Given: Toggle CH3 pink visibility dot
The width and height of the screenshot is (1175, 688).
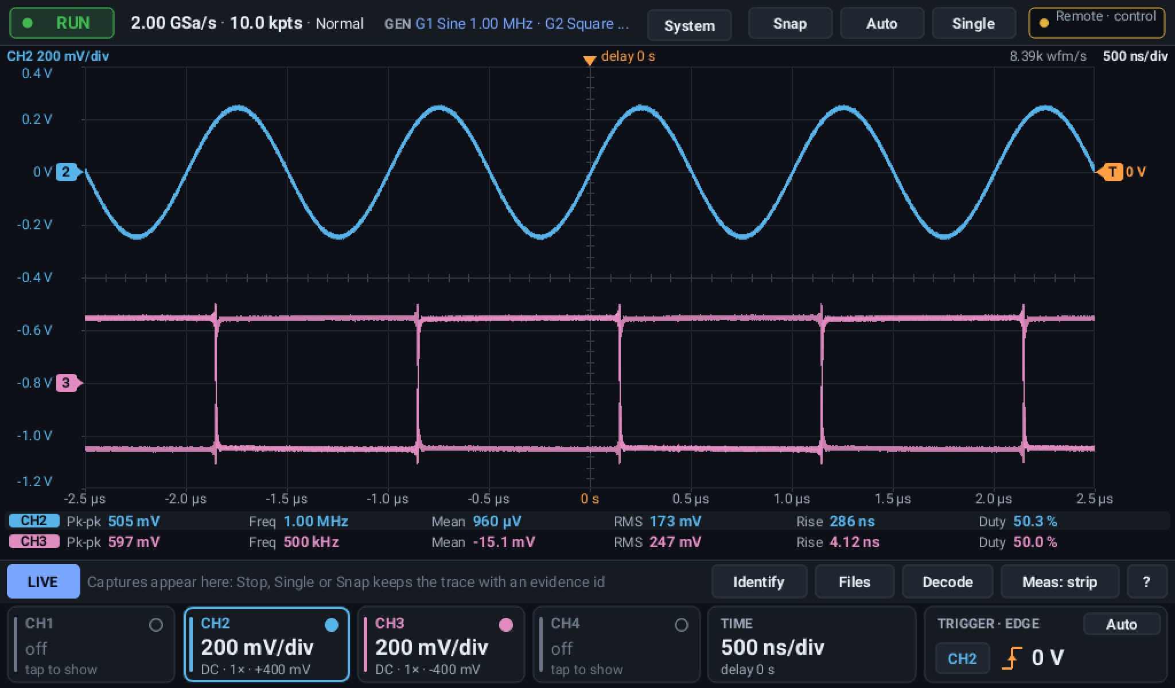Looking at the screenshot, I should click(506, 625).
